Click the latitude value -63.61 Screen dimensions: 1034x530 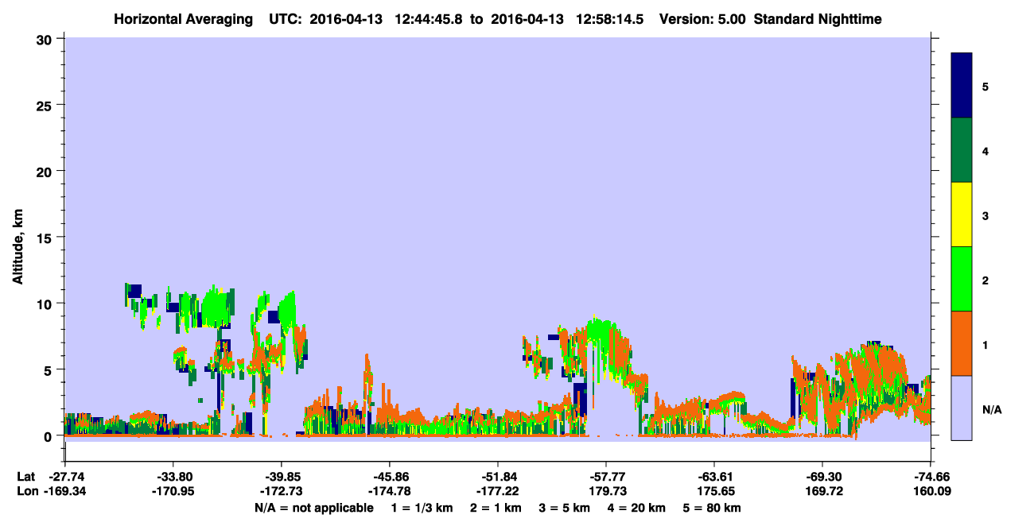713,477
